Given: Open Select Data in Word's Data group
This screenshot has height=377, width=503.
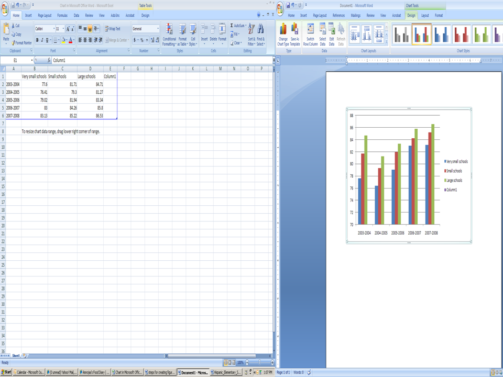Looking at the screenshot, I should click(x=322, y=35).
